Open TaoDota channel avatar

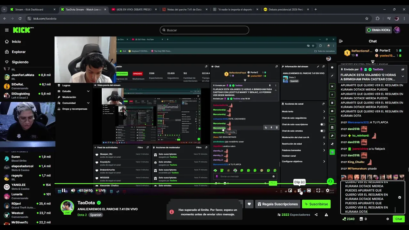click(x=67, y=207)
